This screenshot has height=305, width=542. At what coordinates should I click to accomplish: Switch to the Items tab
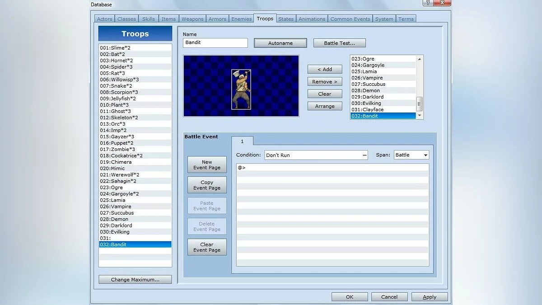(x=168, y=19)
